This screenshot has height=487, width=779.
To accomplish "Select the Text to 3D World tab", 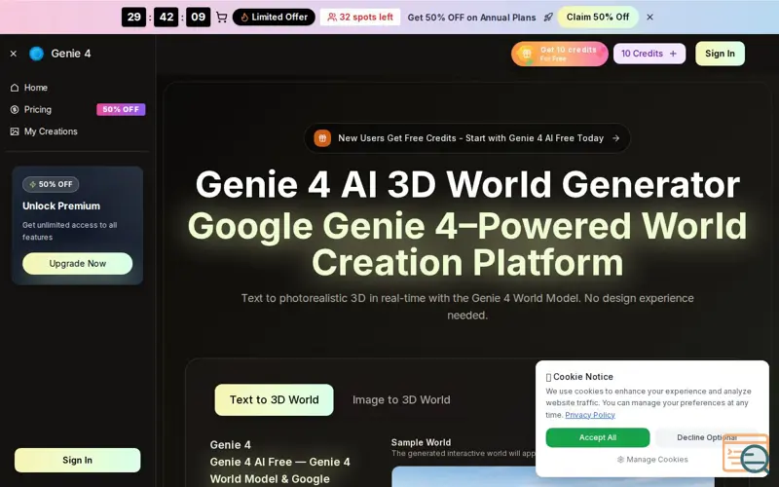I will click(x=275, y=400).
